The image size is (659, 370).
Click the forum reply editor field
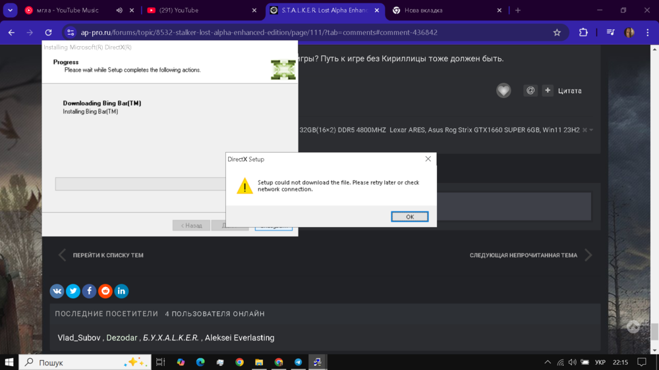pyautogui.click(x=513, y=206)
